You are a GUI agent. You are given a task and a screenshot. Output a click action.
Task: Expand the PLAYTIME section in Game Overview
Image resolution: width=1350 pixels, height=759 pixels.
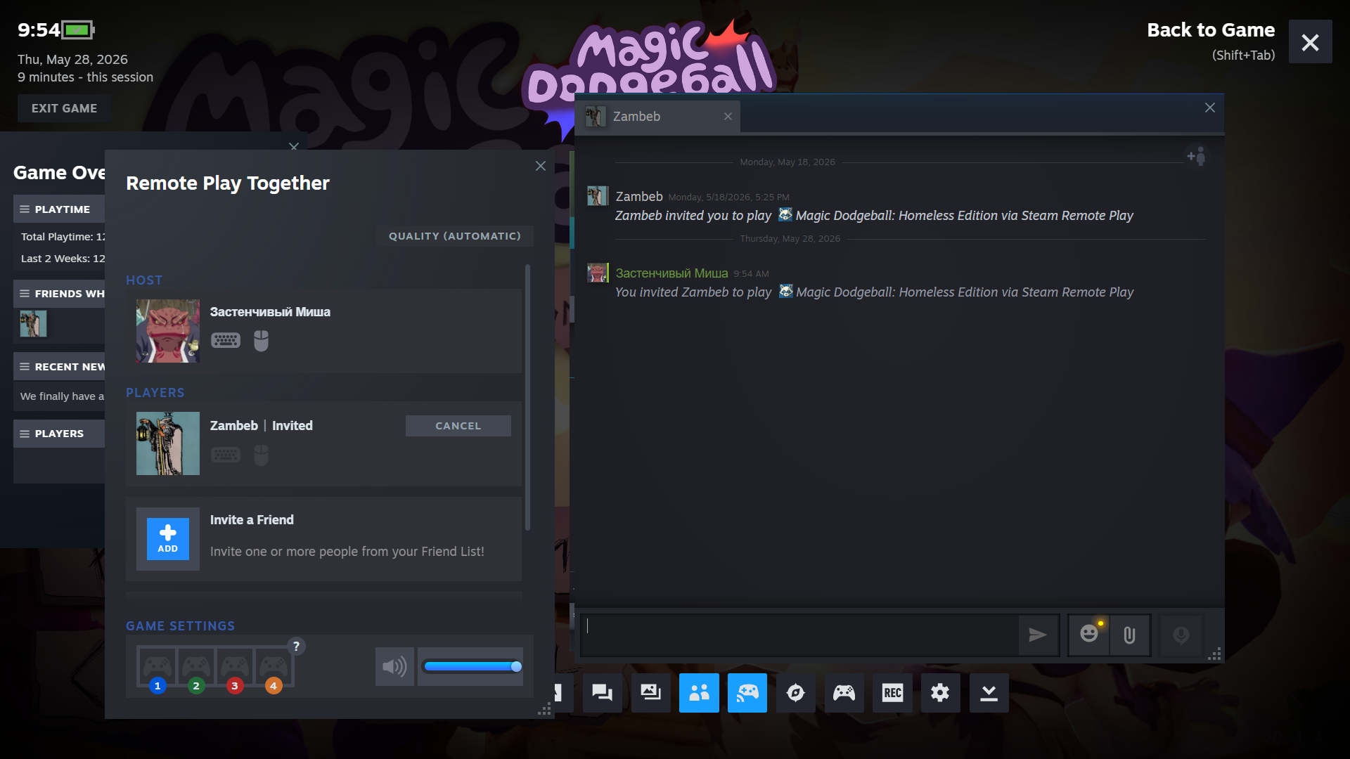click(59, 209)
